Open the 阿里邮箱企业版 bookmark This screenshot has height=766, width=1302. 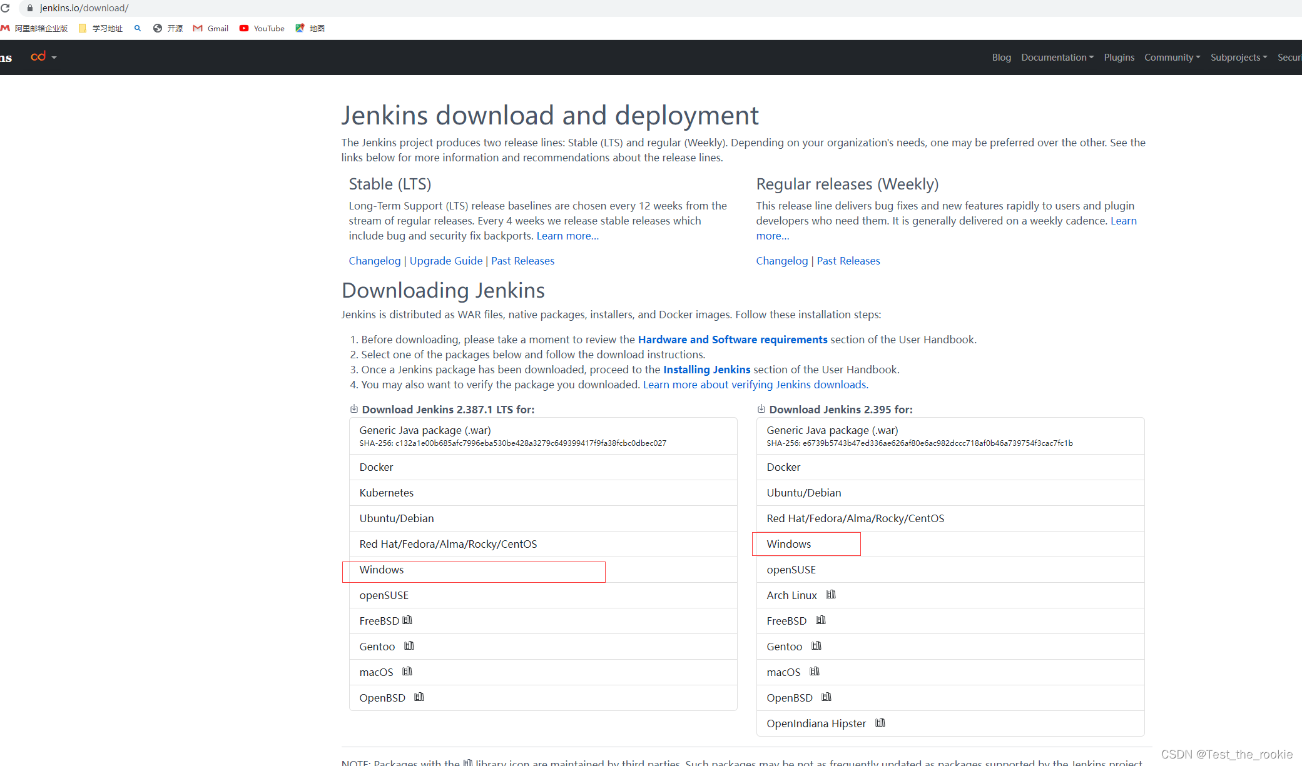tap(34, 28)
